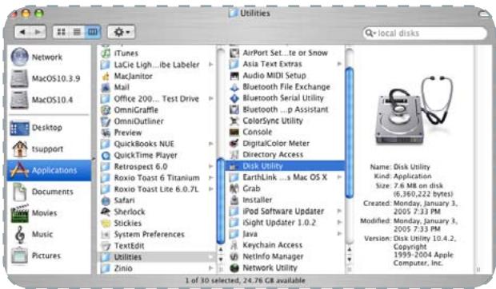
Task: Open Documents in the sidebar
Action: pos(42,192)
